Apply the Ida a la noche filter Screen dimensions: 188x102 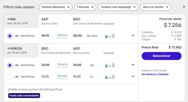coord(156,7)
